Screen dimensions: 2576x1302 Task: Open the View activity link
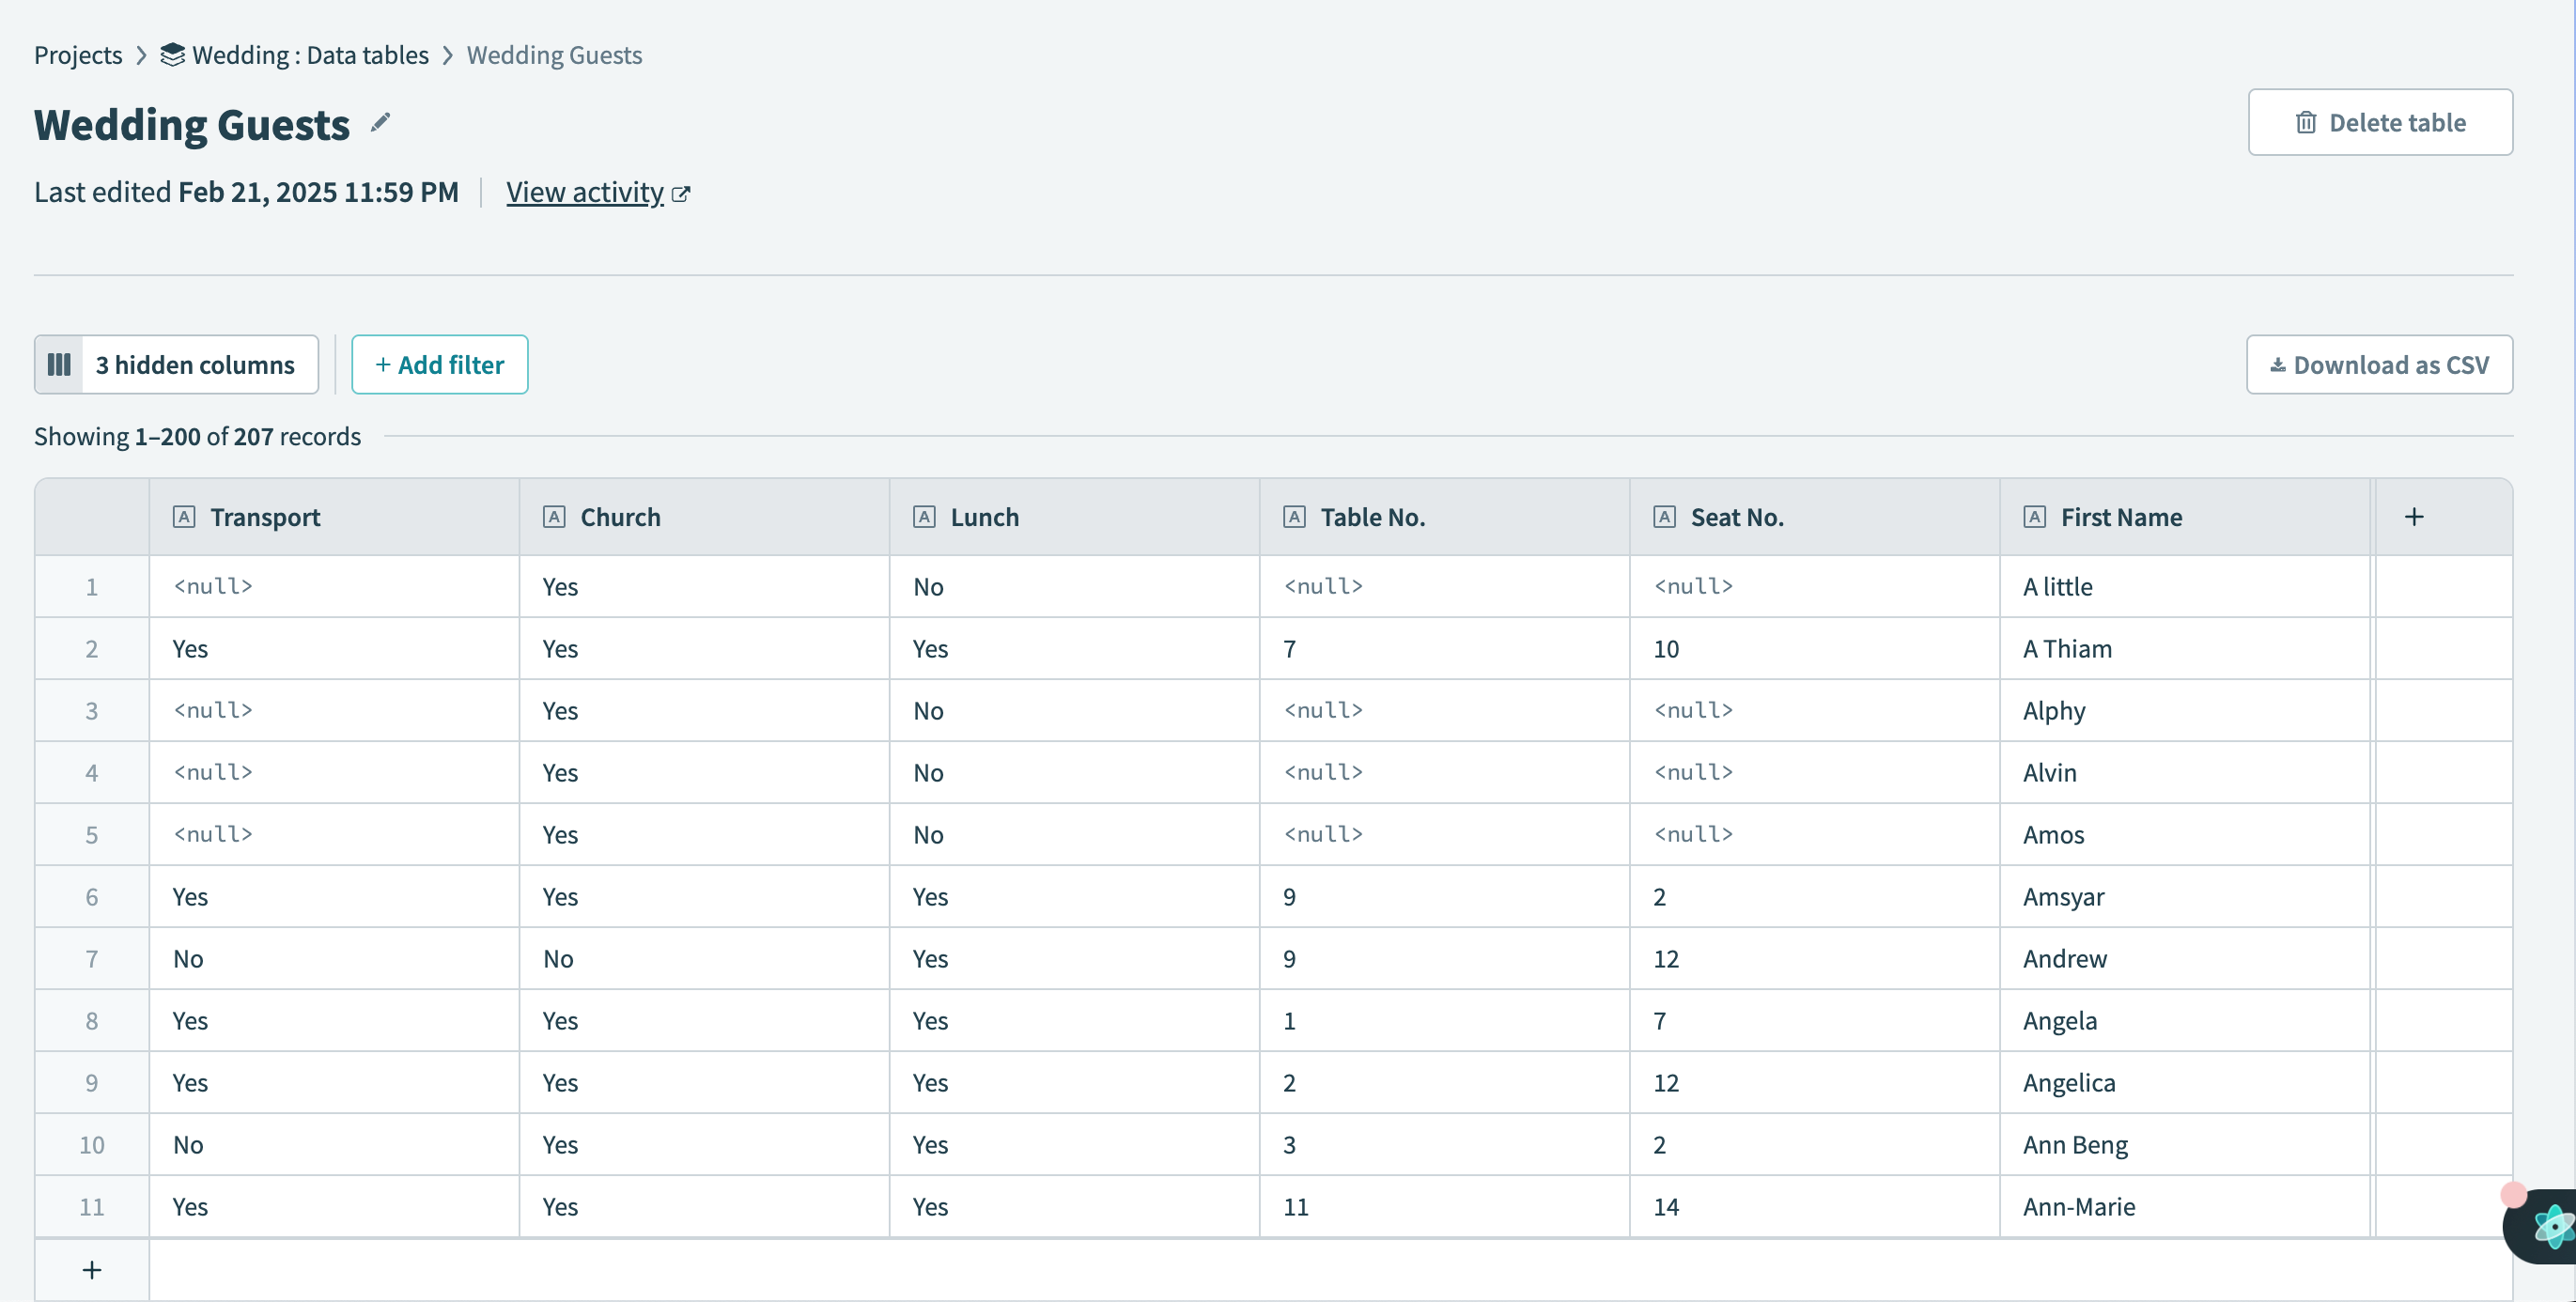click(x=584, y=191)
